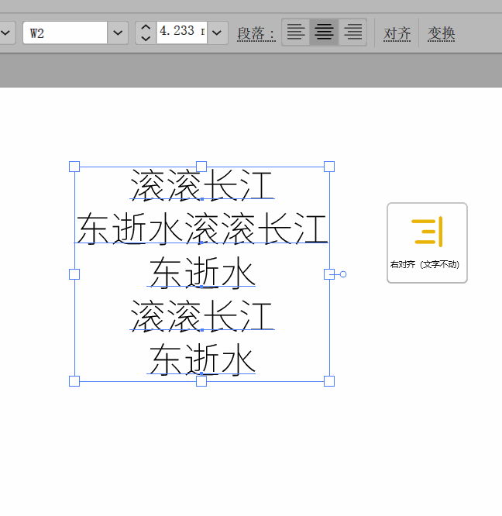Open the 变换 transform panel
This screenshot has width=502, height=516.
pyautogui.click(x=441, y=33)
